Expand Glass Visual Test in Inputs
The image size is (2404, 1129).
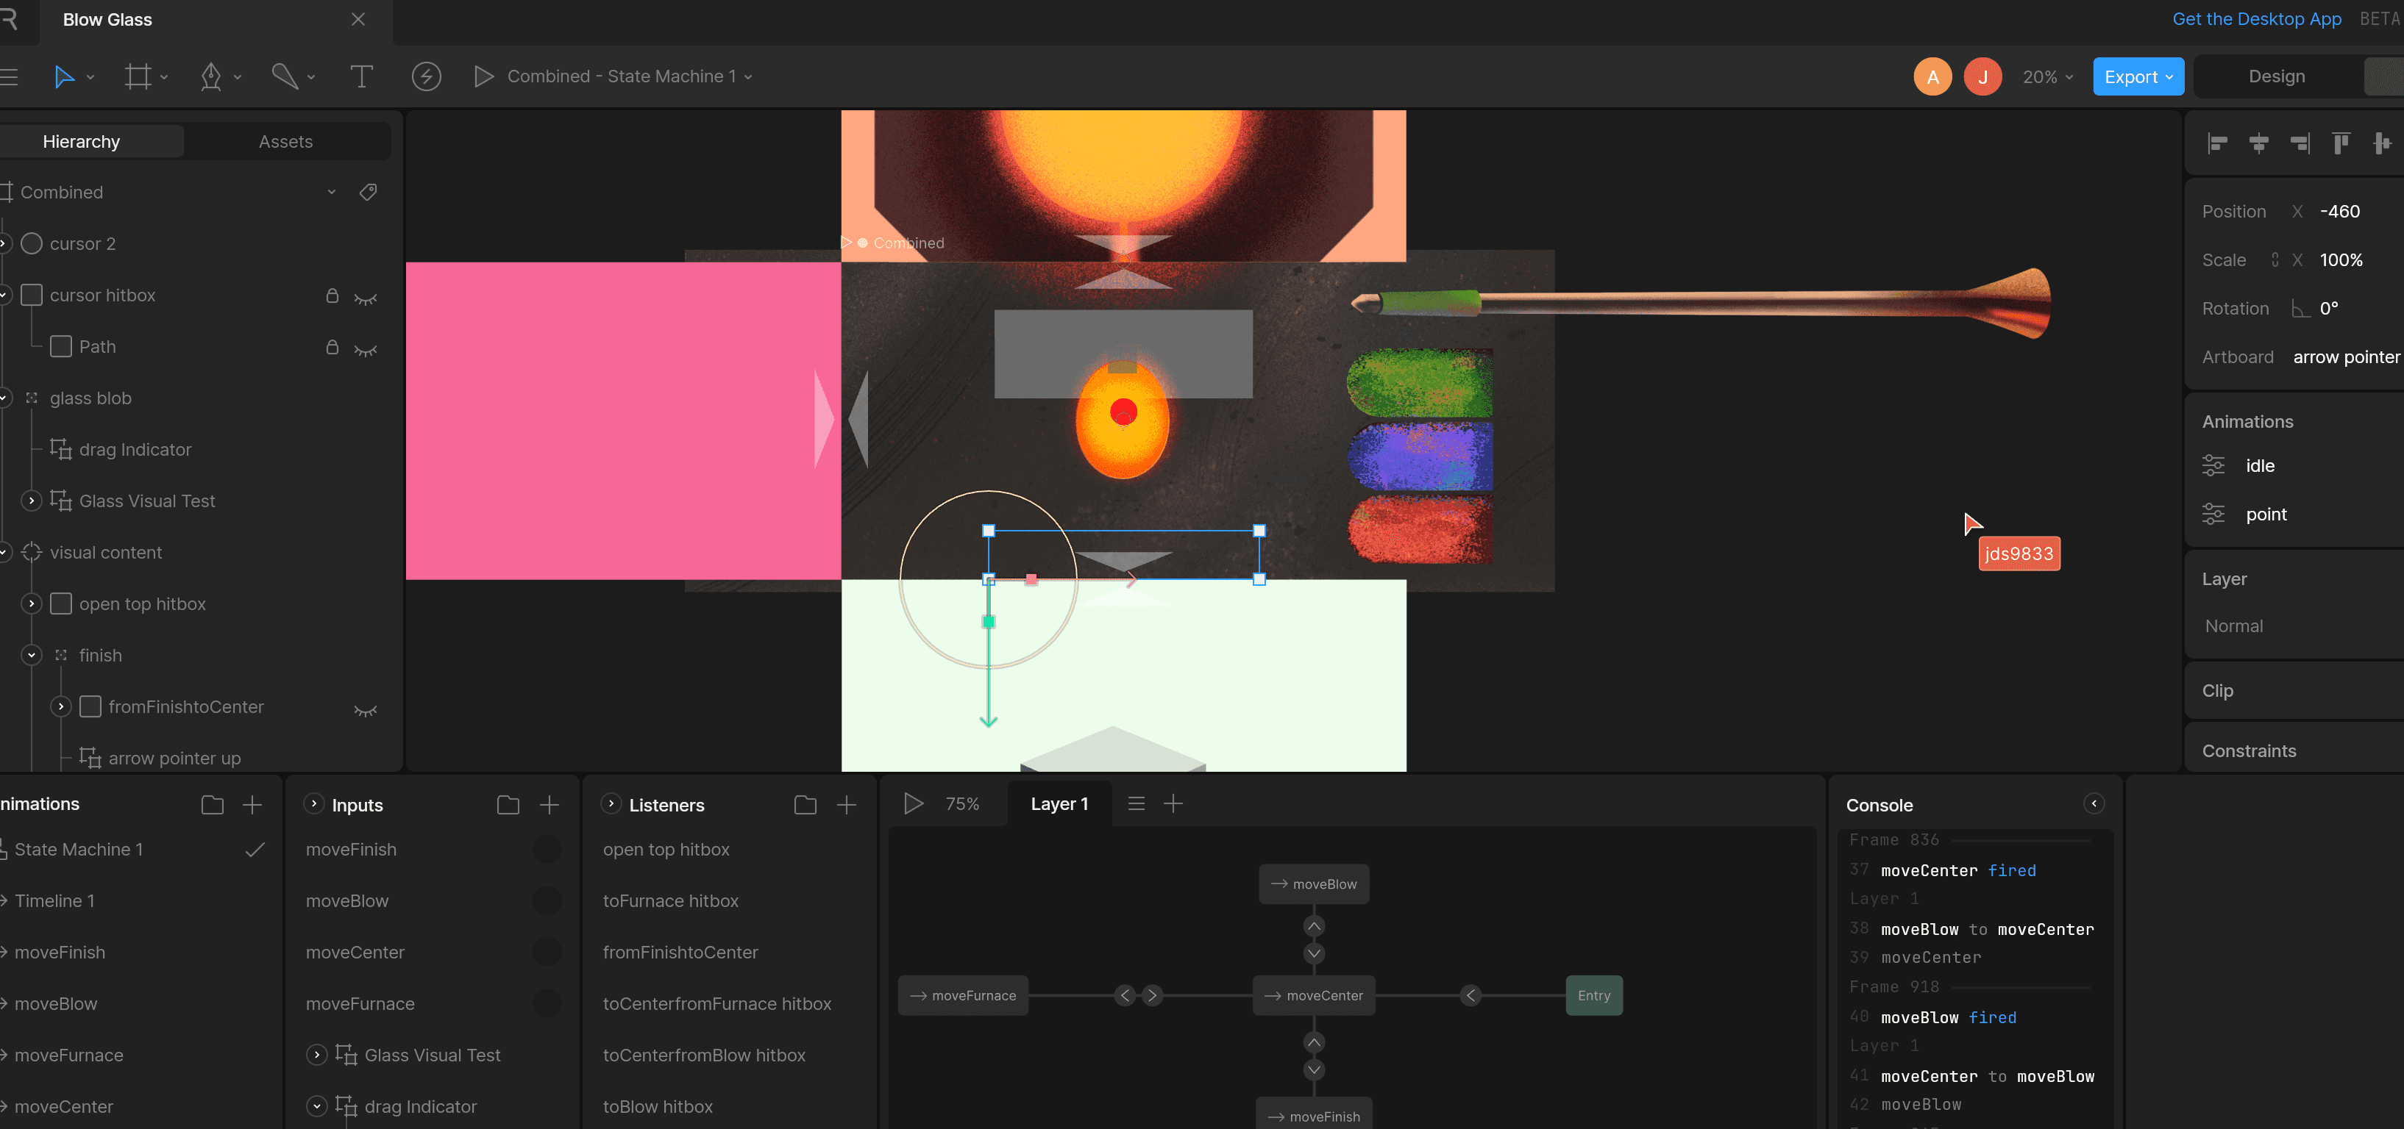[317, 1055]
